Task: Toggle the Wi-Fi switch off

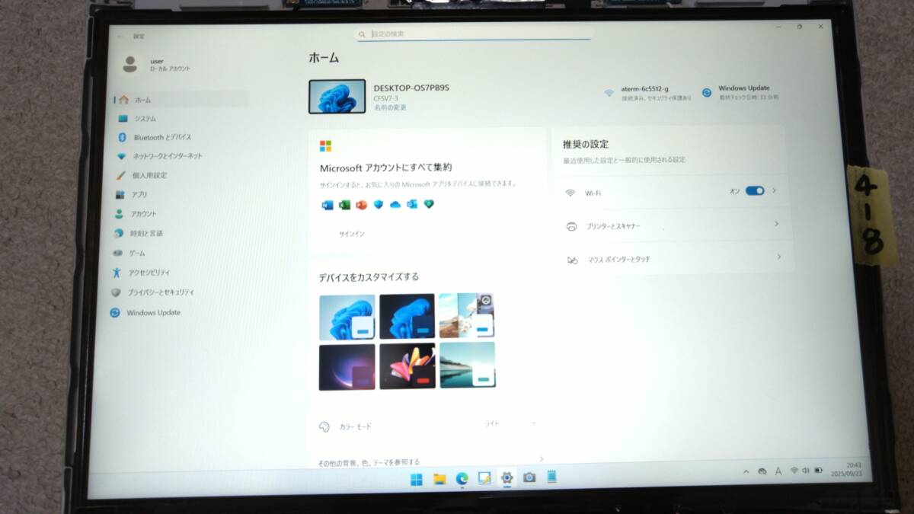Action: point(755,191)
